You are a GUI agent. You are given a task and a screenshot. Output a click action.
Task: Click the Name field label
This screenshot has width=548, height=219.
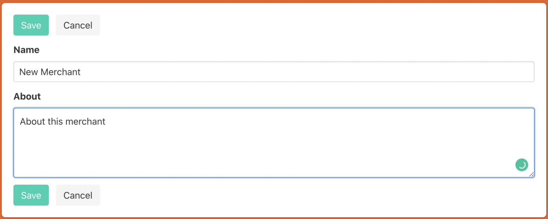coord(26,50)
